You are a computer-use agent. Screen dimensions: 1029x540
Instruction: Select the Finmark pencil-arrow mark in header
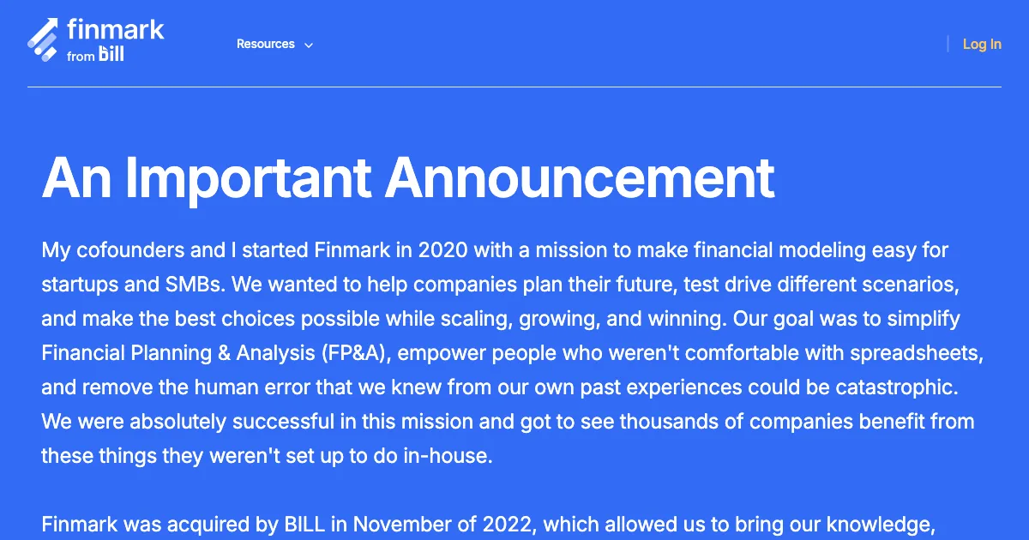tap(43, 38)
